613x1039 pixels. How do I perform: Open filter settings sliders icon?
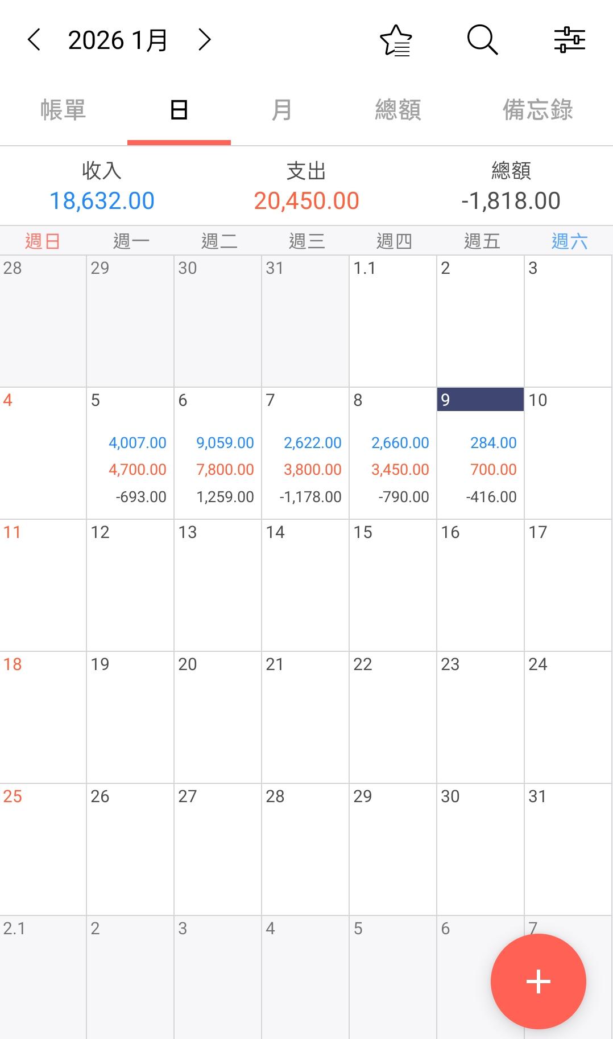coord(570,40)
